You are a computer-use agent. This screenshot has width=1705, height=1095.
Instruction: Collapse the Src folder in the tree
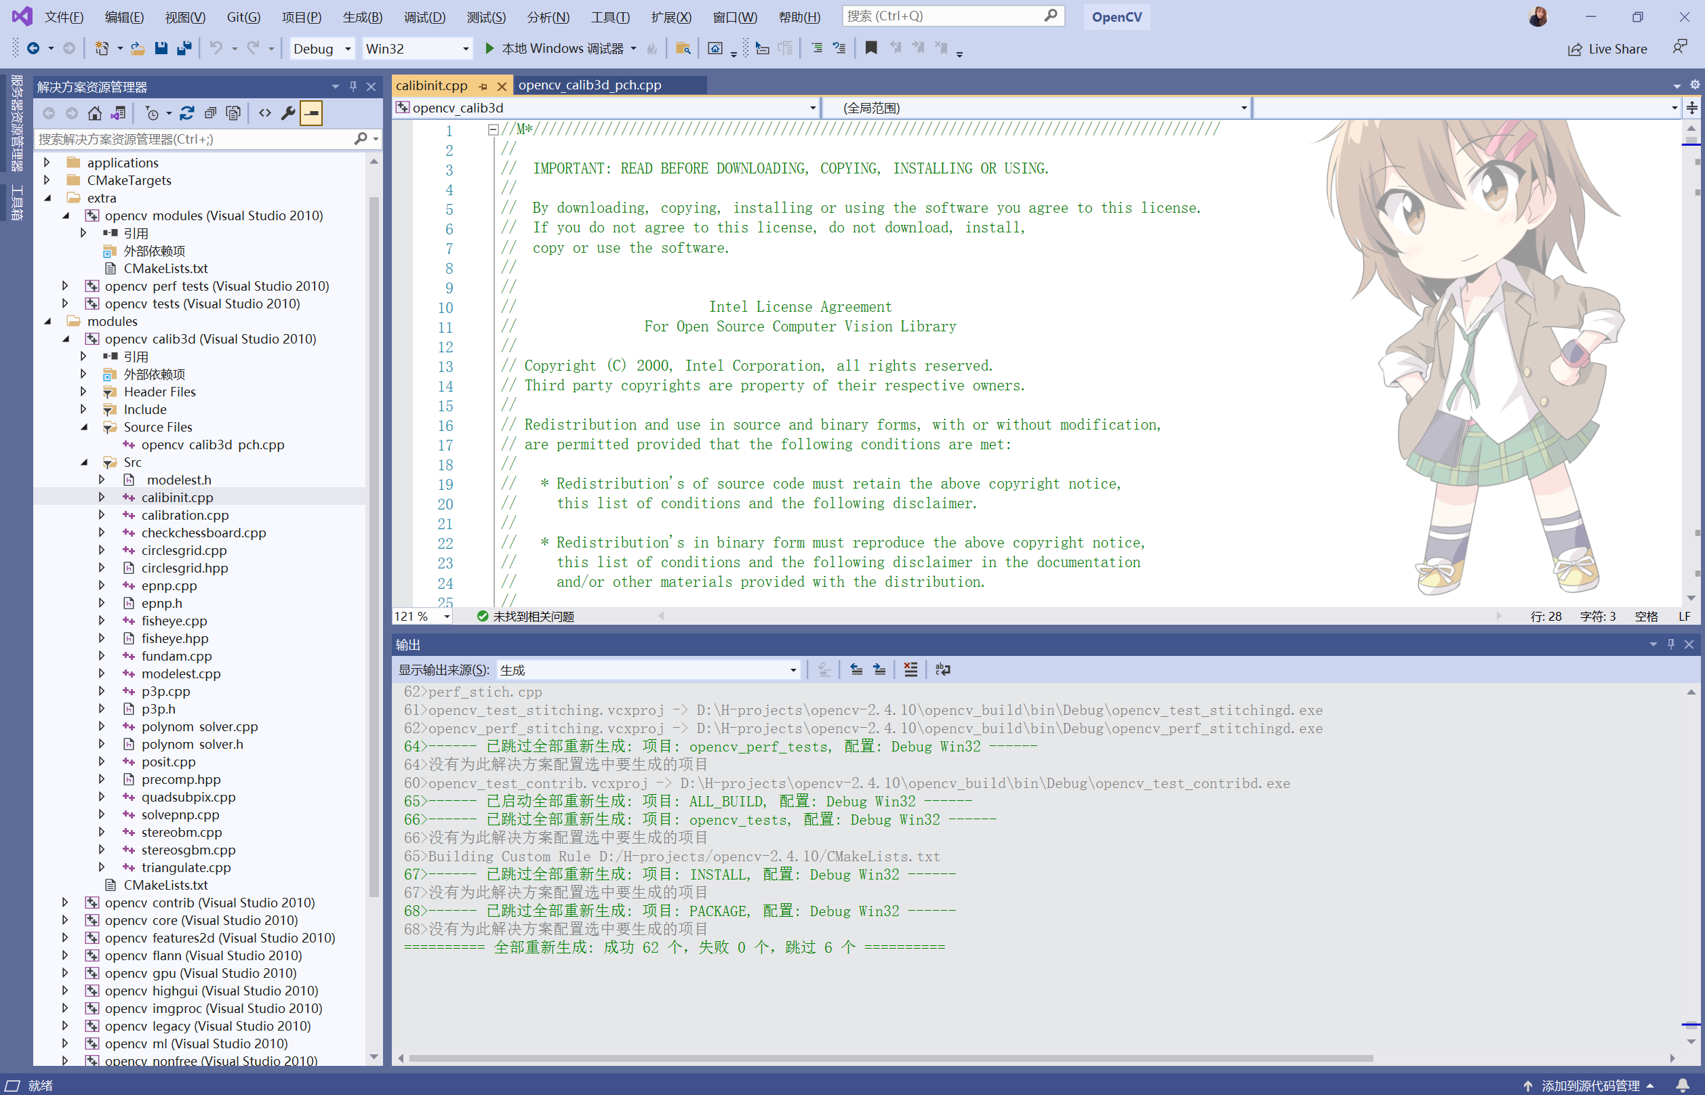[x=85, y=461]
